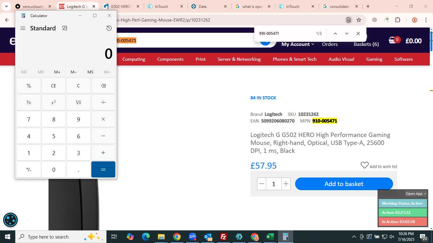Viewport: 433px width, 243px height.
Task: Open Computing category menu
Action: tap(134, 59)
